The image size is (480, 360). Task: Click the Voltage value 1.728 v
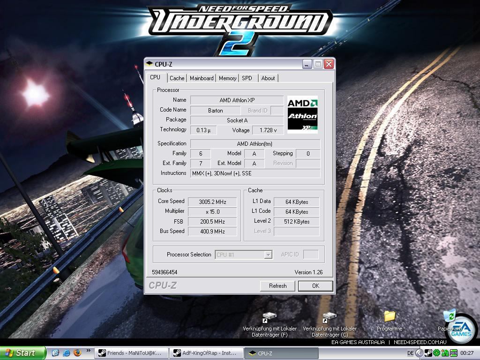[x=268, y=130]
